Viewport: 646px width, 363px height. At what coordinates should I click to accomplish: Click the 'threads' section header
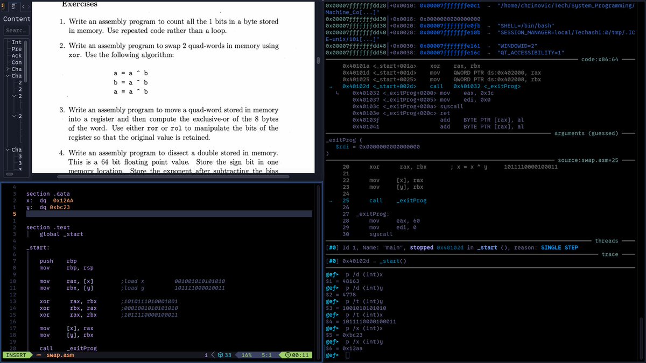[x=607, y=240]
